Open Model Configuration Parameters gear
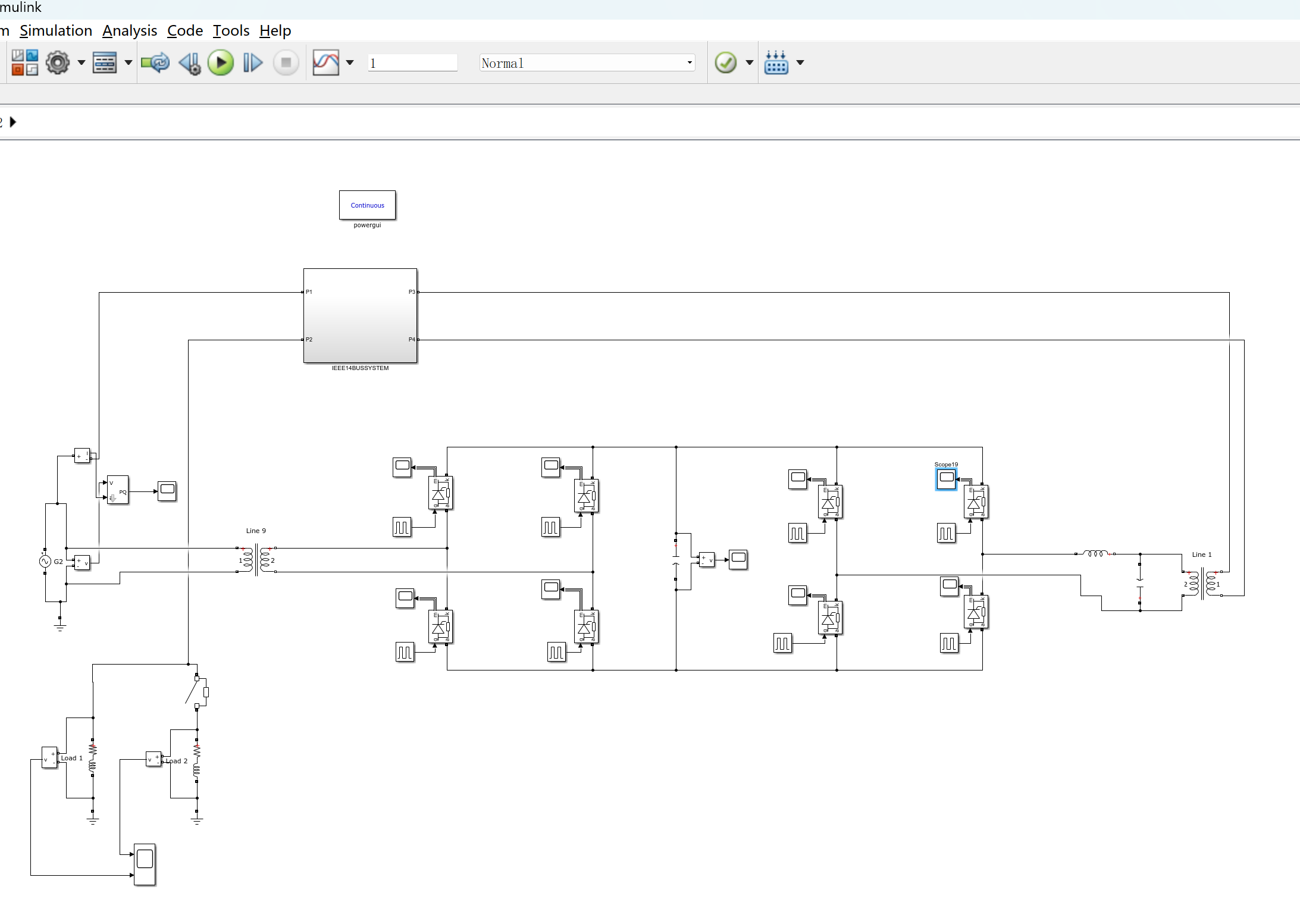 pyautogui.click(x=58, y=62)
